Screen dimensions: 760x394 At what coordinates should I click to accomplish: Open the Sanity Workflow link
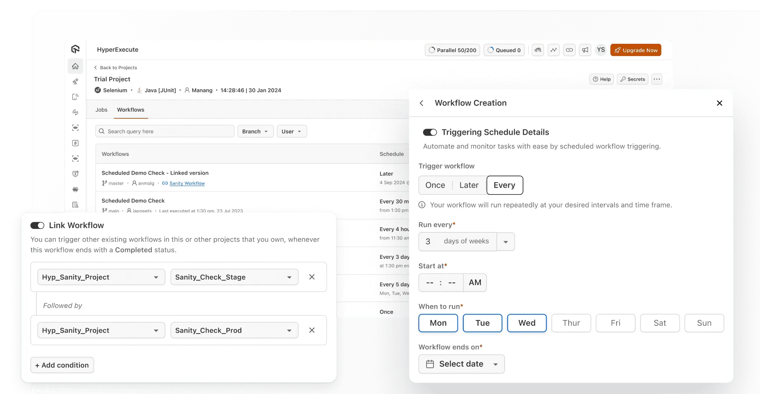pyautogui.click(x=187, y=183)
